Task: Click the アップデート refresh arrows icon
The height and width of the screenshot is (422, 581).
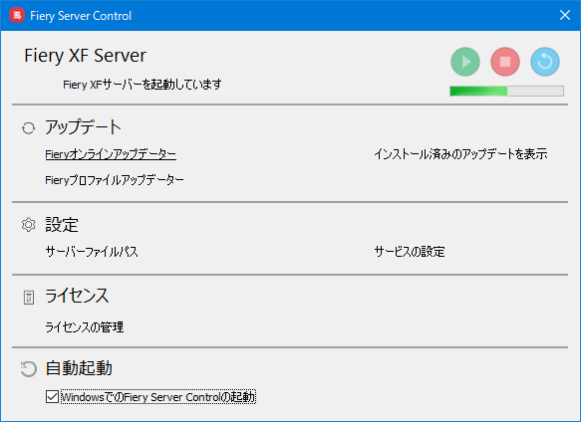Action: coord(28,128)
